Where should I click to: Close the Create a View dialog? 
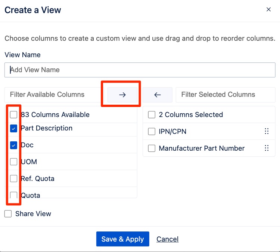click(268, 10)
